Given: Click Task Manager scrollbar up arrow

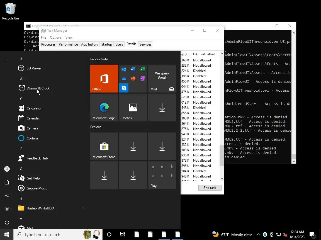Looking at the screenshot, I should (x=222, y=53).
